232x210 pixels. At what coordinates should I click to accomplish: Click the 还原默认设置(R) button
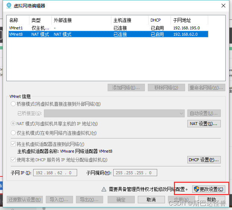(x=25, y=200)
